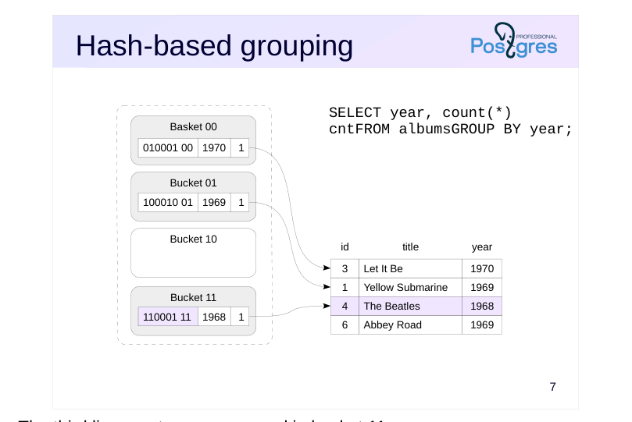This screenshot has height=422, width=632.
Task: Click the count 1 cell in Bucket 11
Action: pos(241,317)
